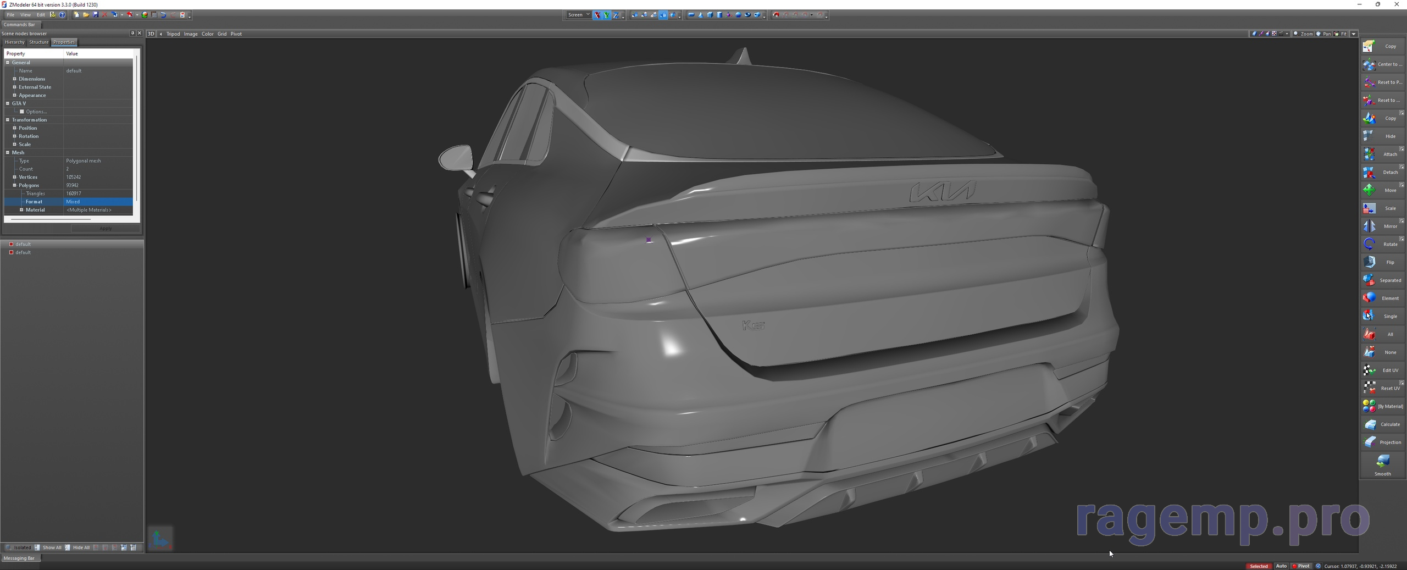This screenshot has width=1407, height=570.
Task: Select the Format row value Mixed
Action: pyautogui.click(x=98, y=202)
